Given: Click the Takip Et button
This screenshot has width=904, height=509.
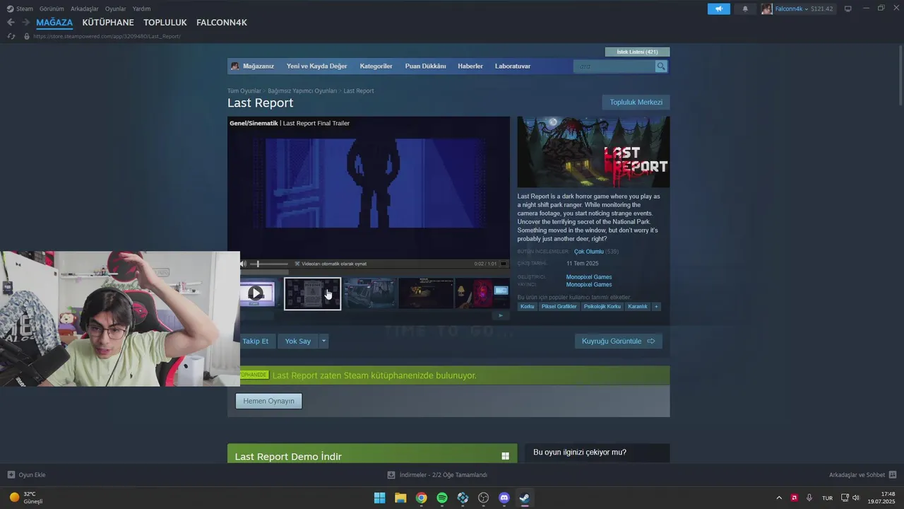Looking at the screenshot, I should (256, 341).
